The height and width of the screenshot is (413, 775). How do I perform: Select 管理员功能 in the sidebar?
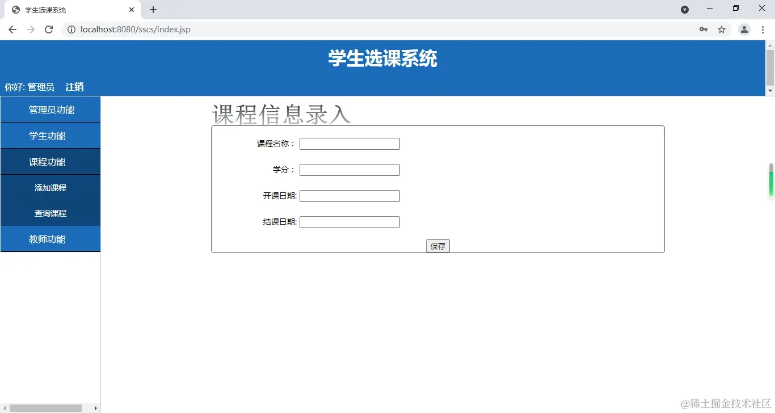pos(50,109)
